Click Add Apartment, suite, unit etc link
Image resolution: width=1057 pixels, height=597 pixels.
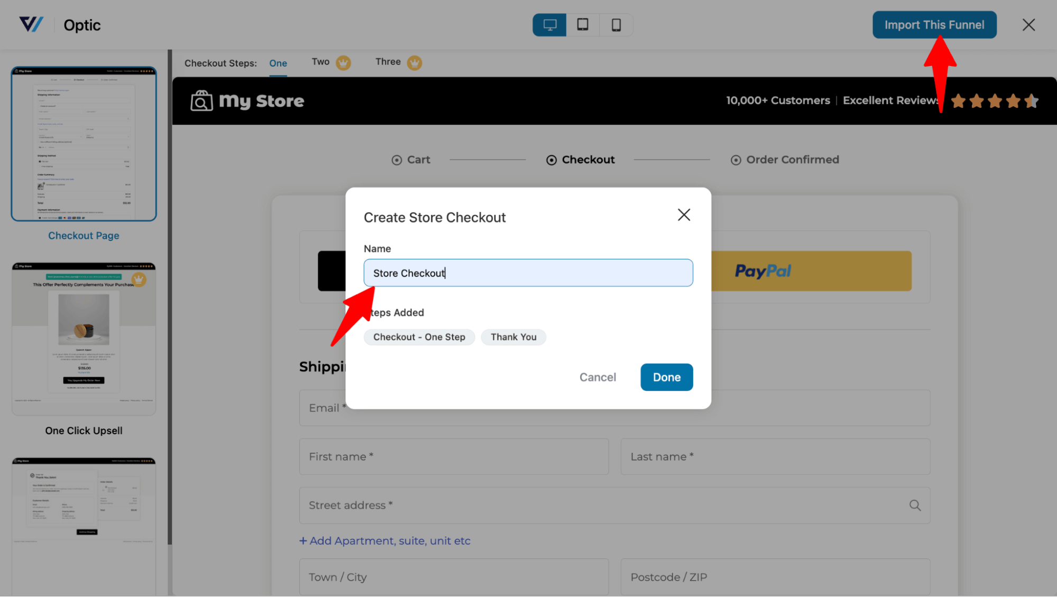385,541
